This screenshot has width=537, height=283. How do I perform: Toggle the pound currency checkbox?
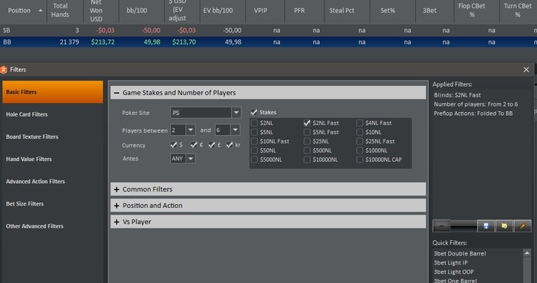[212, 145]
